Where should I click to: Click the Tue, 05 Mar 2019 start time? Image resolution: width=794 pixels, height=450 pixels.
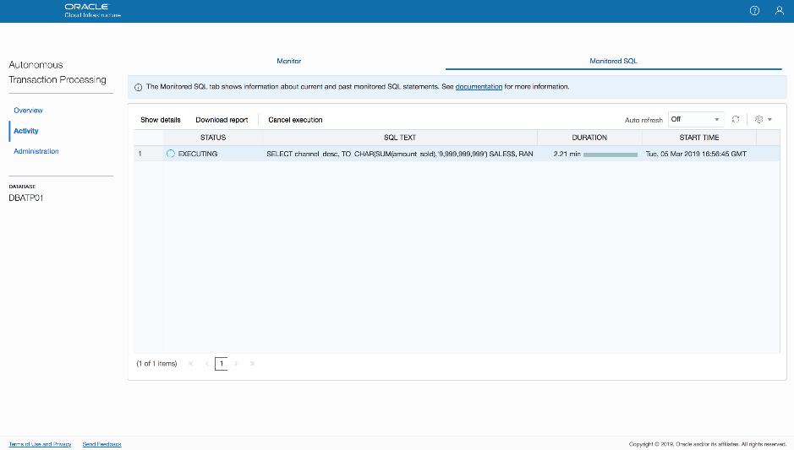(696, 154)
